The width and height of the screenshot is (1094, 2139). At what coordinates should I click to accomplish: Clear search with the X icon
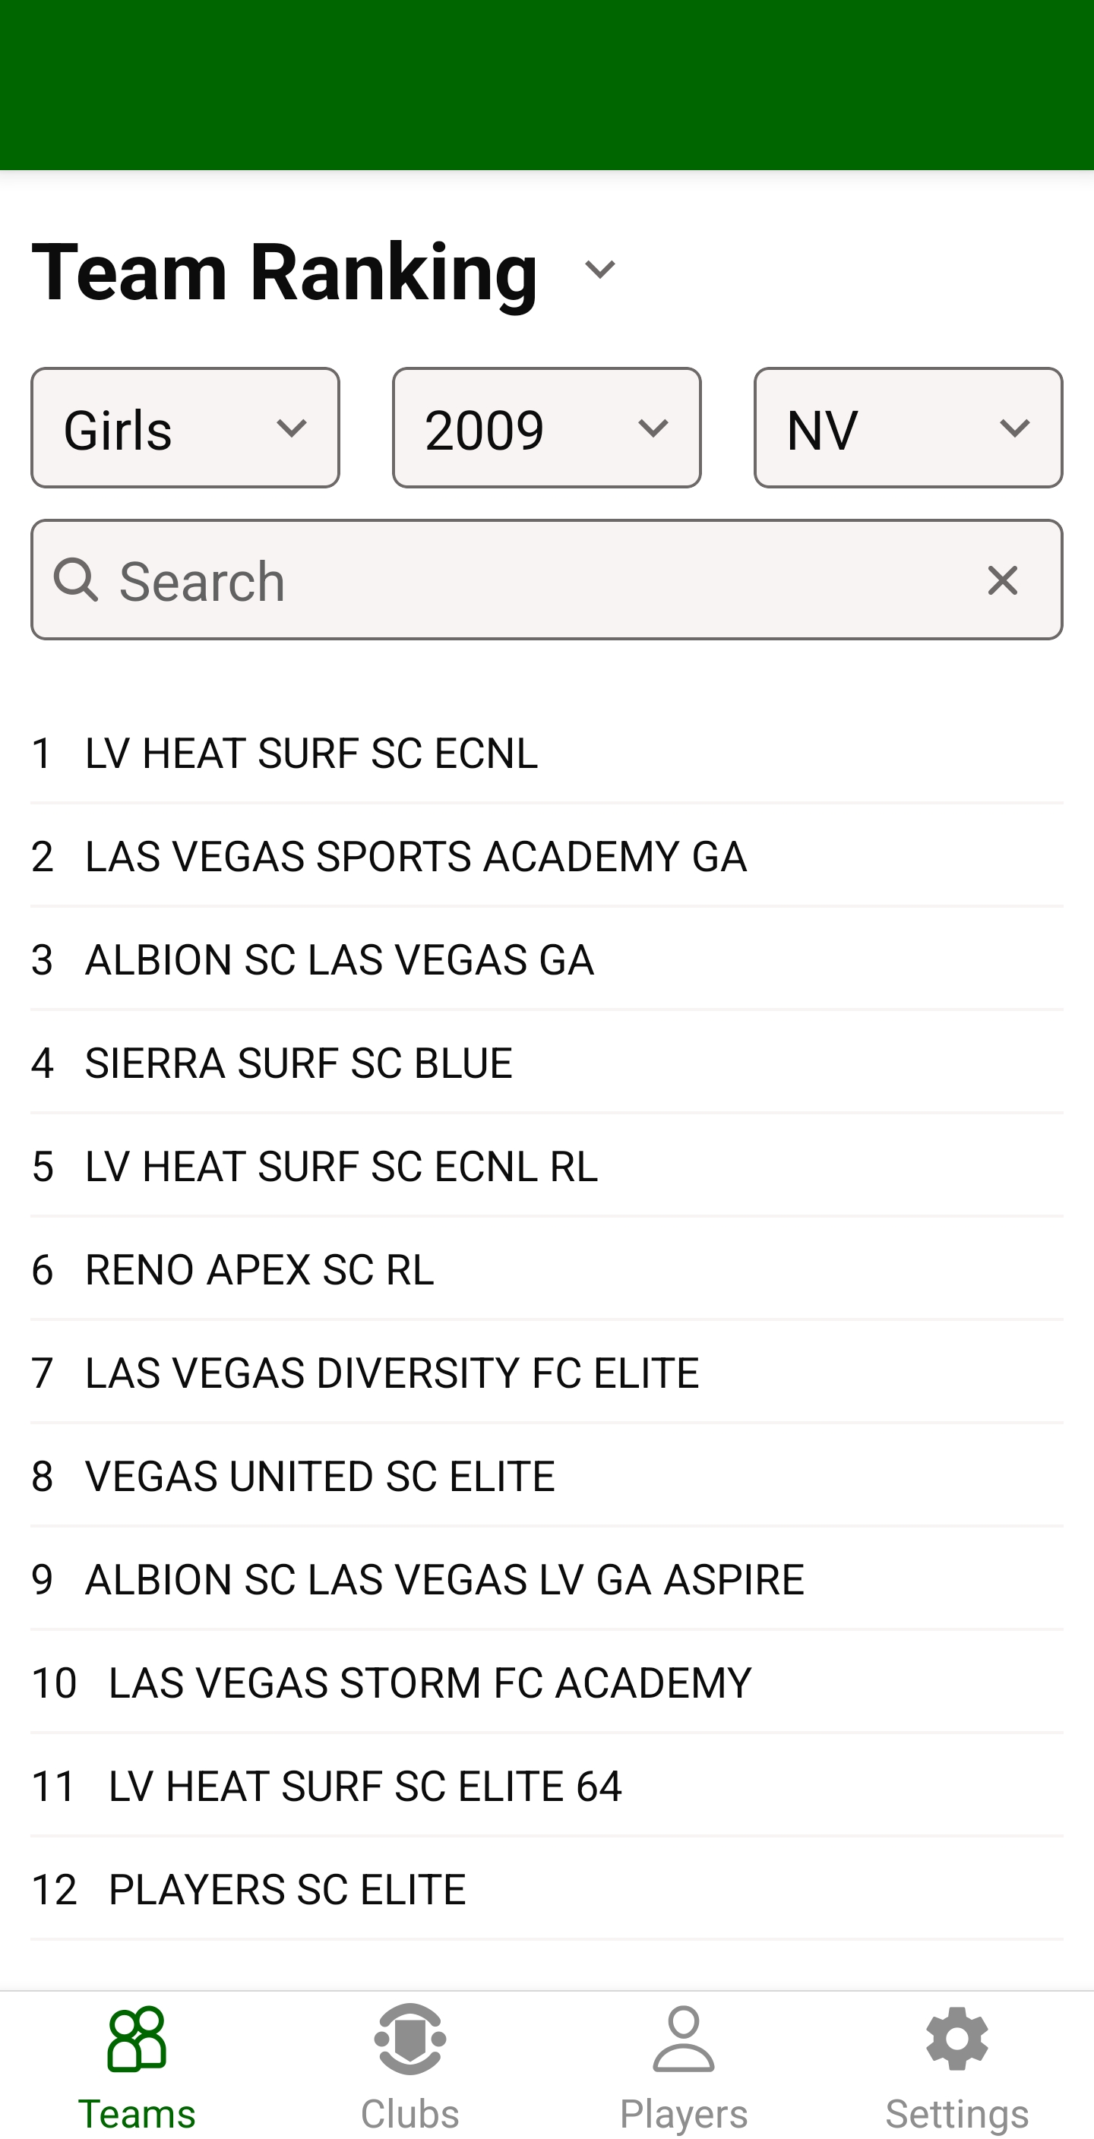click(x=1003, y=580)
